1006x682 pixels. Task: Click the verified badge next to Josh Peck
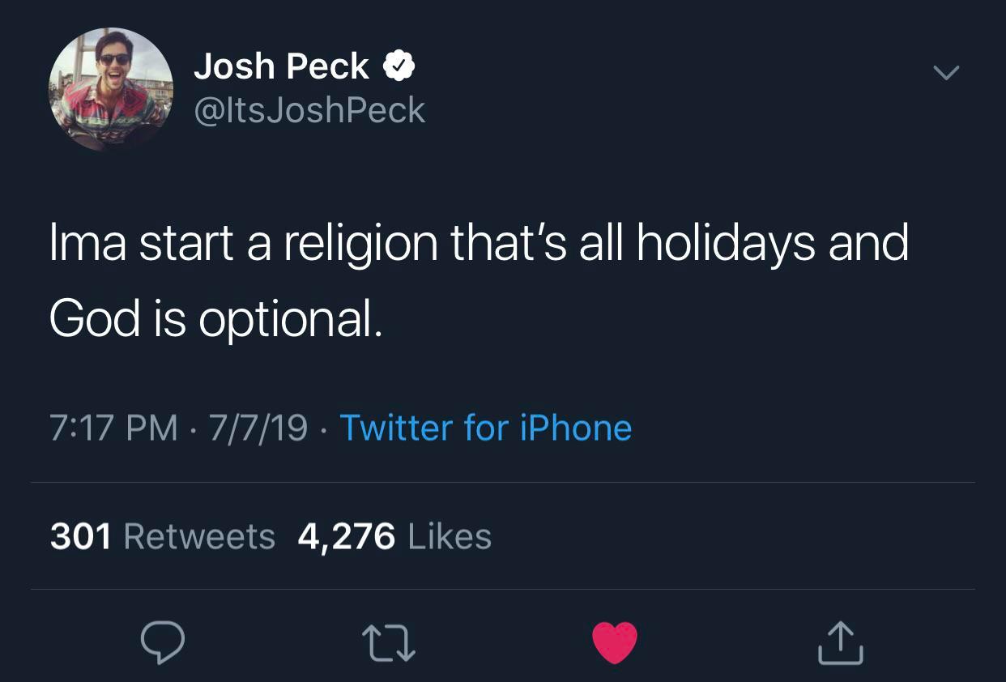tap(400, 65)
